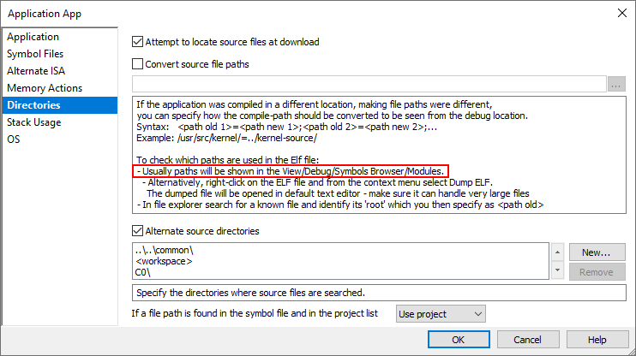Image resolution: width=636 pixels, height=356 pixels.
Task: Click the New... directory button
Action: [596, 252]
